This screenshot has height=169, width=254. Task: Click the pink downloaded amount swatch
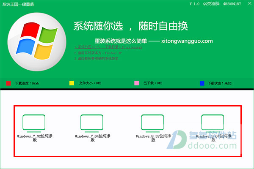[x=137, y=83]
